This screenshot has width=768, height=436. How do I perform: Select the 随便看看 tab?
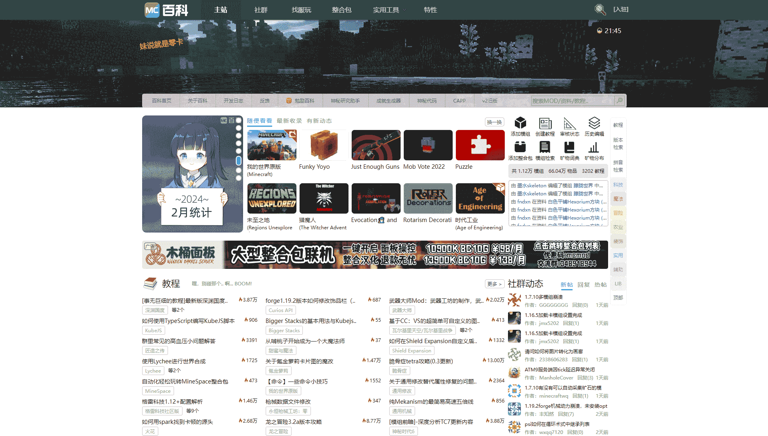[x=259, y=121]
